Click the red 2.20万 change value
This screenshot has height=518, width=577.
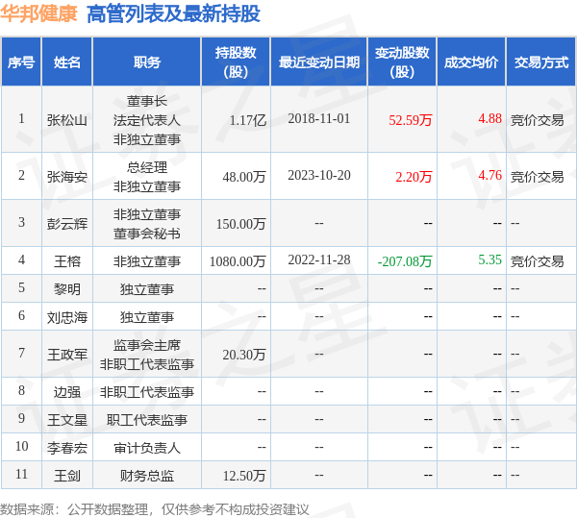click(414, 177)
